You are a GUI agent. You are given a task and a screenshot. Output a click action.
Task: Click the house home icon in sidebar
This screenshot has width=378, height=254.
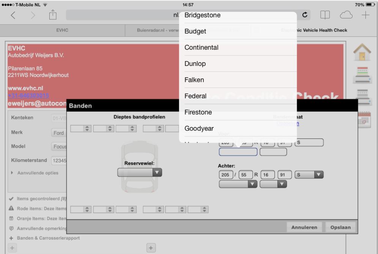point(362,52)
